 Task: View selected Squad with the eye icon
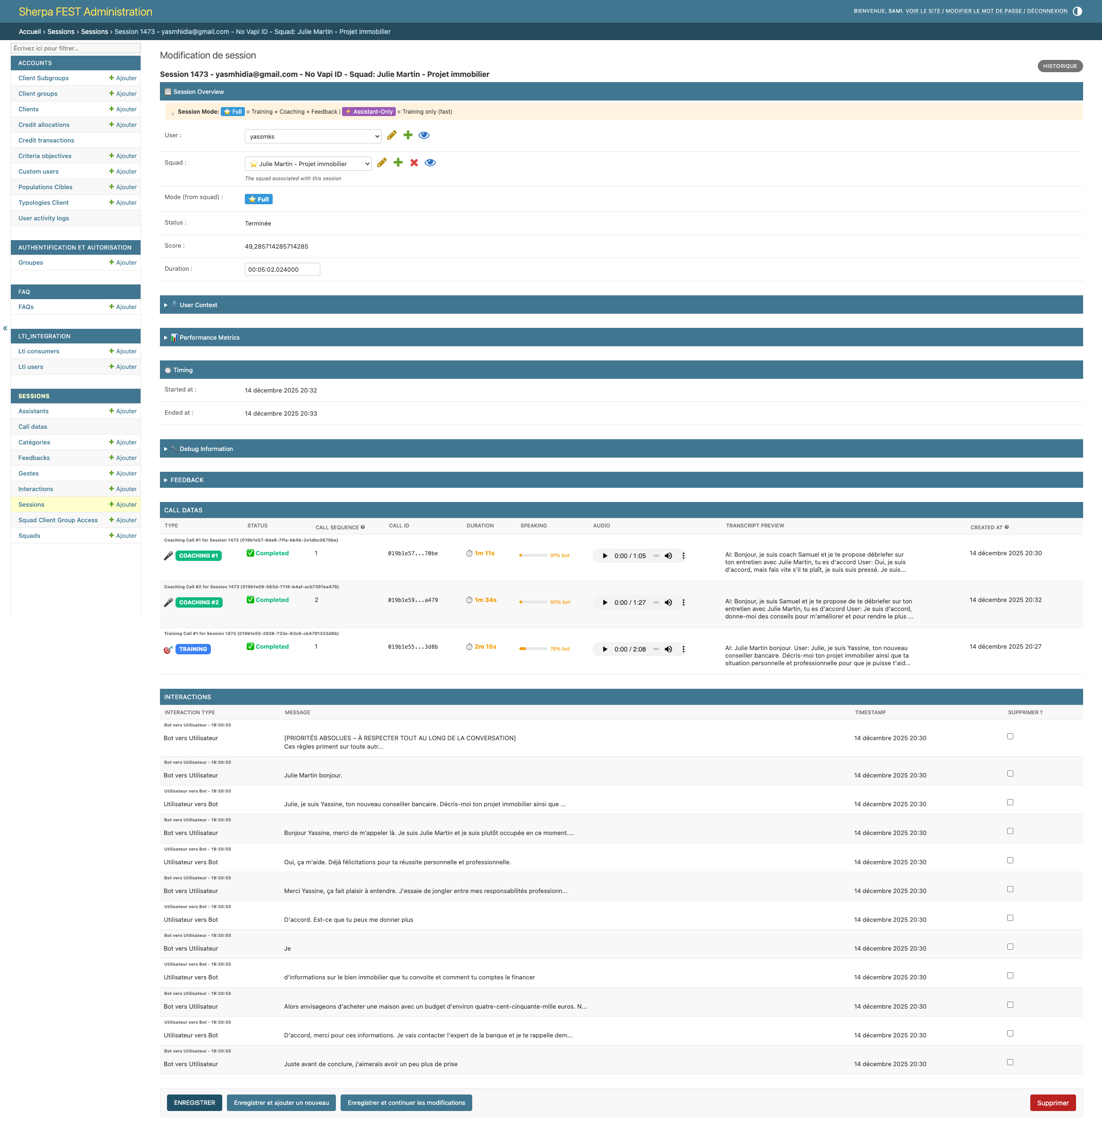coord(430,163)
